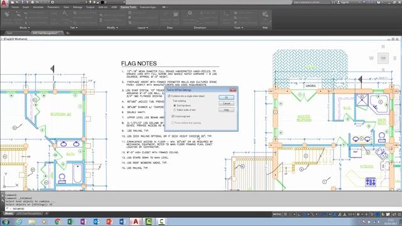This screenshot has width=402, height=226.
Task: Open Google Chrome from the taskbar
Action: 57,222
